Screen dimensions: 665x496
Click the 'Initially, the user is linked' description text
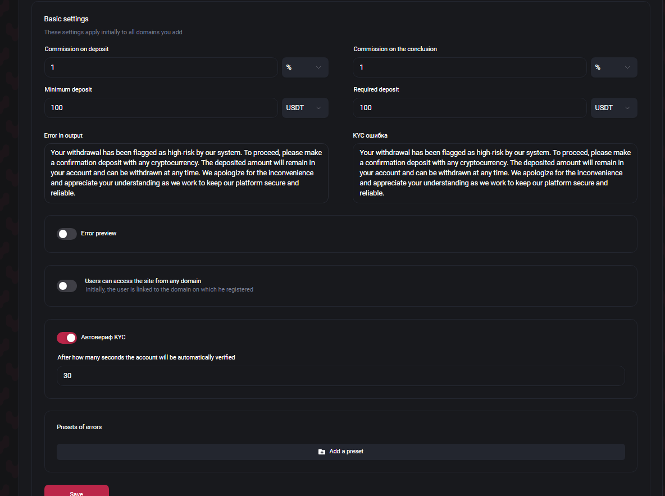tap(169, 289)
